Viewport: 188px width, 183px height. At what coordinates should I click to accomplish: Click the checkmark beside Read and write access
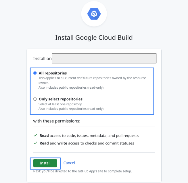(x=35, y=143)
